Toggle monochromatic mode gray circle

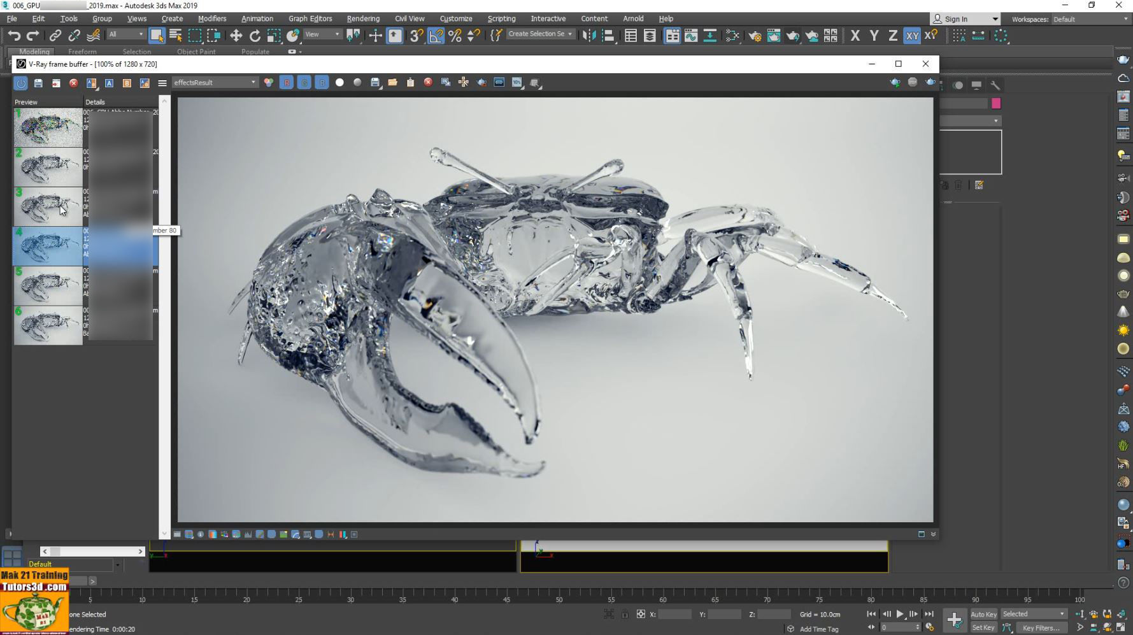(357, 82)
